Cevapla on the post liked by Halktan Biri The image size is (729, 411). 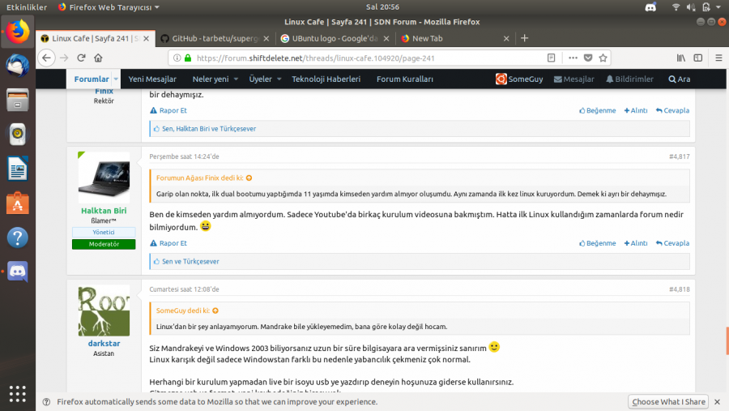pos(672,110)
